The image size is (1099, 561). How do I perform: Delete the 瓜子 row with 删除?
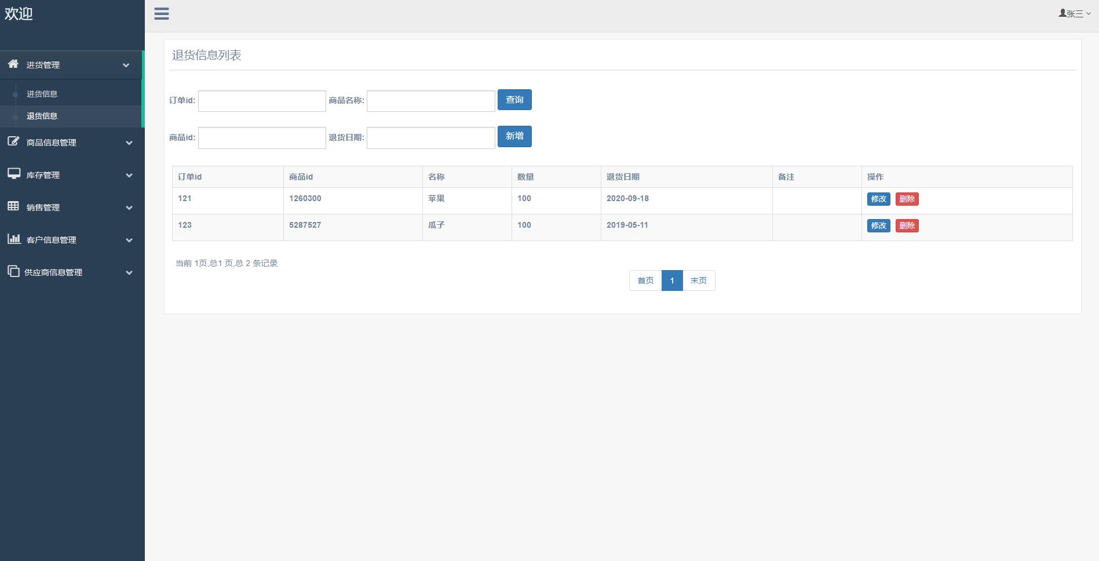(907, 225)
